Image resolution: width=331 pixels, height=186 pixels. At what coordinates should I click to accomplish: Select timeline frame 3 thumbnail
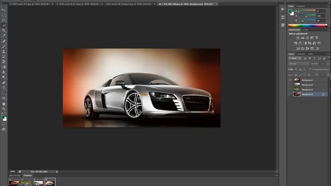[38, 182]
